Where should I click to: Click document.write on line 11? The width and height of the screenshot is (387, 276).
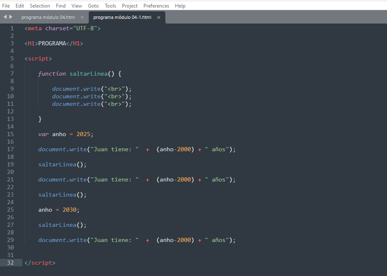click(x=76, y=104)
